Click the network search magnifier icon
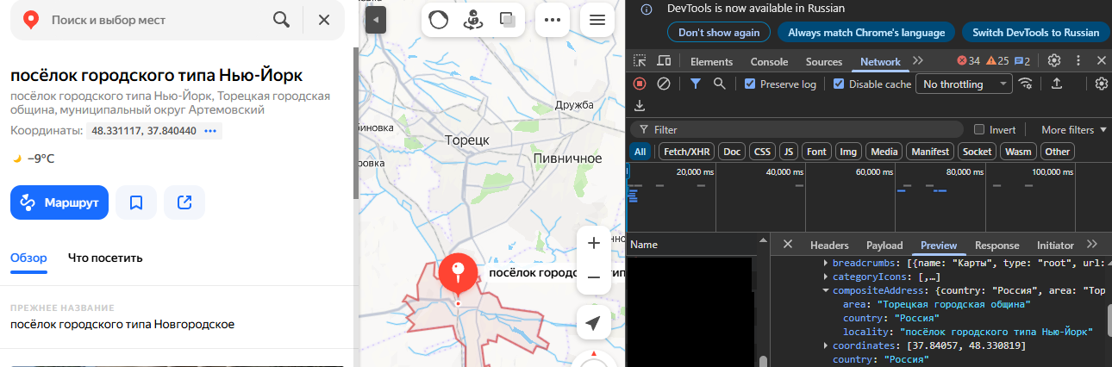The image size is (1112, 367). [x=719, y=84]
